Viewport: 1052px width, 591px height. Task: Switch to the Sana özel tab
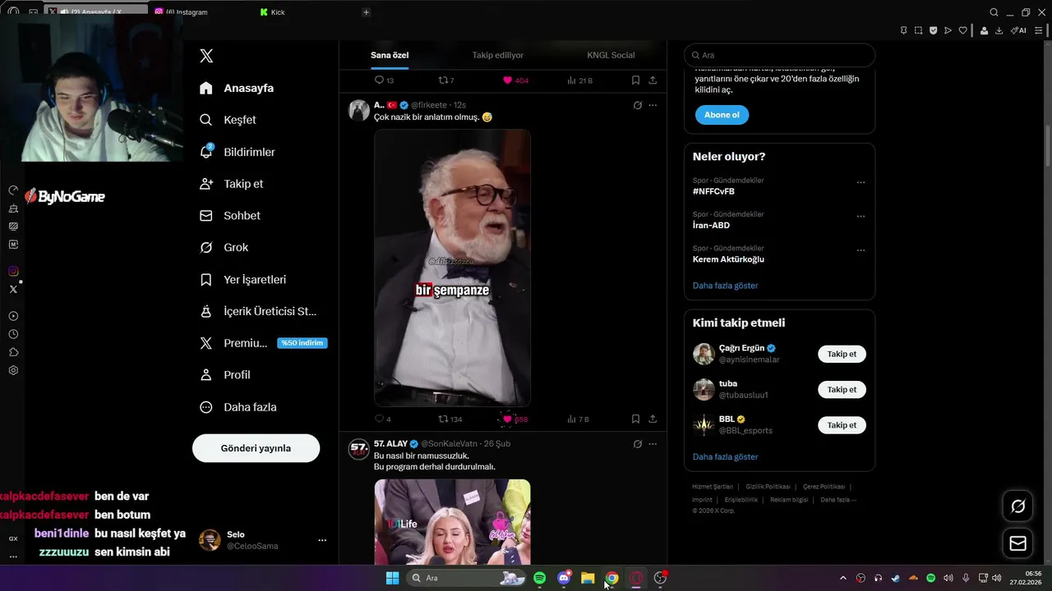point(390,55)
